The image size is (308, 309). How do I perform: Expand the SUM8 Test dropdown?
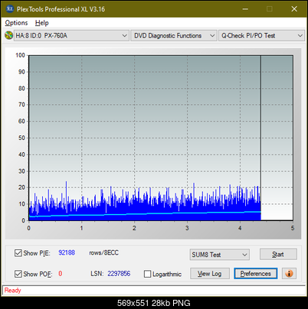click(220, 255)
